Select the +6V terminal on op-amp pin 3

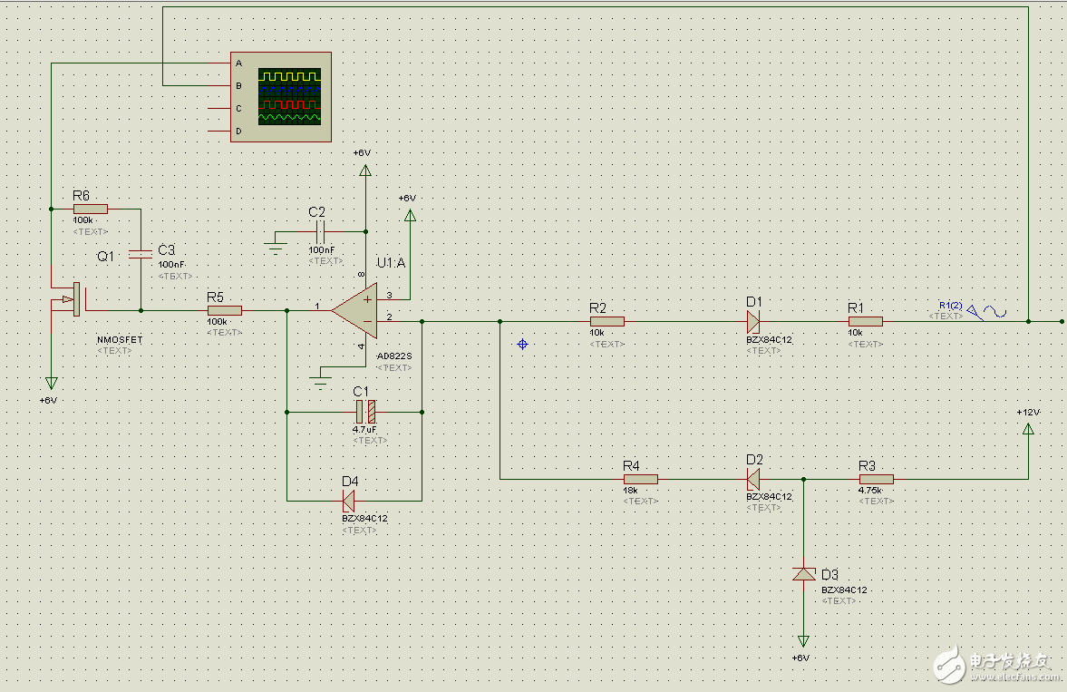[x=410, y=215]
